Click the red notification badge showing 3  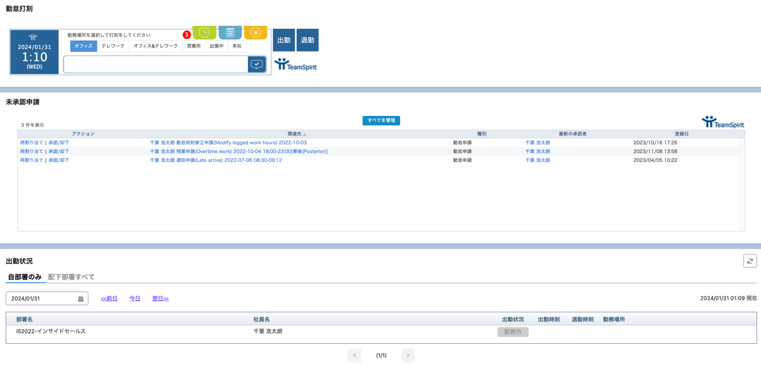pos(186,35)
